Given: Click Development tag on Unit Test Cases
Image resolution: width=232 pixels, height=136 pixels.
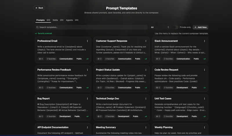Looking at the screenshot, I should tap(182, 117).
